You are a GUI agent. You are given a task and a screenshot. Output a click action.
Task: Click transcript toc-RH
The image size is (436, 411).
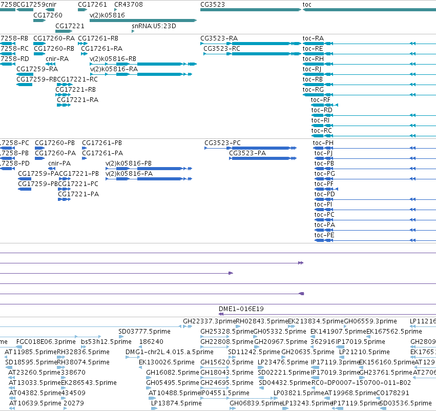[313, 58]
